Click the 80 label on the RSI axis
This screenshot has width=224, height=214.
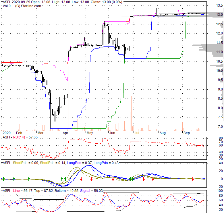click(221, 138)
